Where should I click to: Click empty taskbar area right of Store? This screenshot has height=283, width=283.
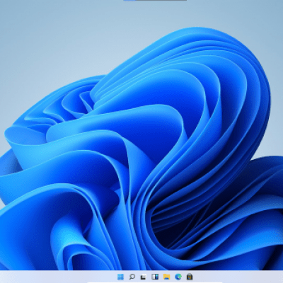coord(238,277)
